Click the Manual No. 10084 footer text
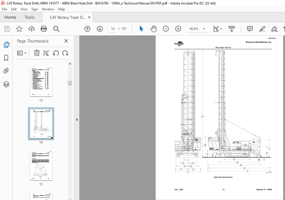This screenshot has height=200, width=285. coord(264,189)
